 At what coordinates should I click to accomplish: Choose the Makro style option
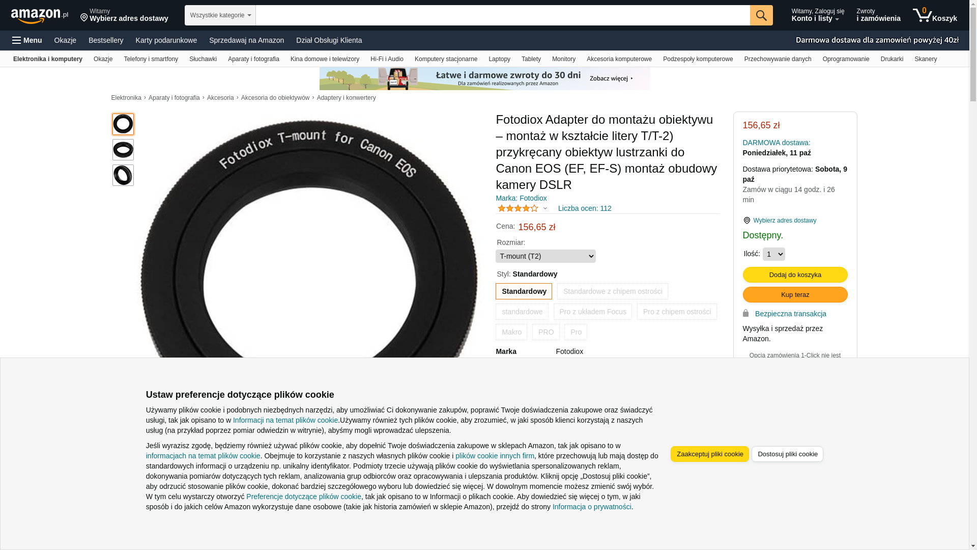pos(511,332)
